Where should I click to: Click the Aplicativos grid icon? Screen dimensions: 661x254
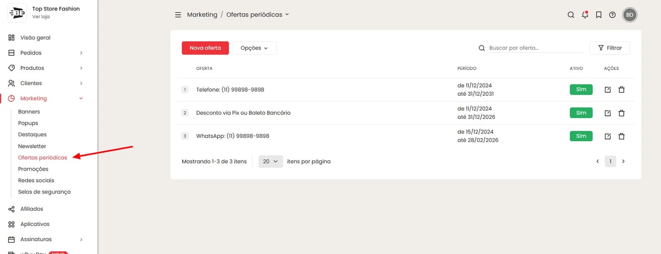[12, 224]
